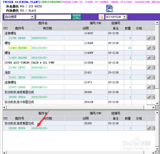Click shapes icon in row 21356 2B000
This screenshot has width=160, height=154.
154,38
